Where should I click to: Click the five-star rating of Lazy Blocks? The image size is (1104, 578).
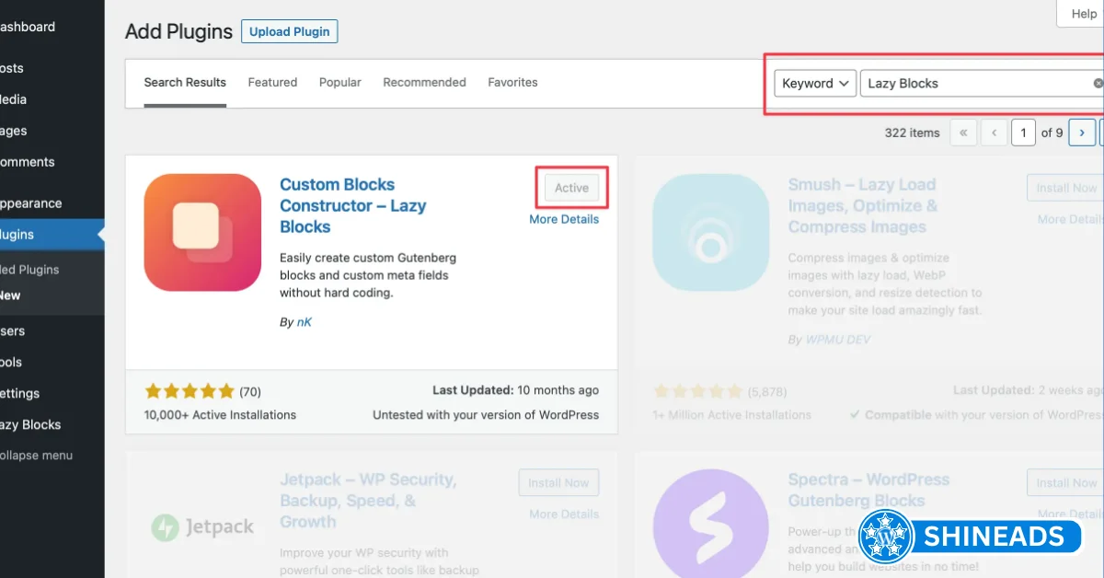pyautogui.click(x=190, y=391)
